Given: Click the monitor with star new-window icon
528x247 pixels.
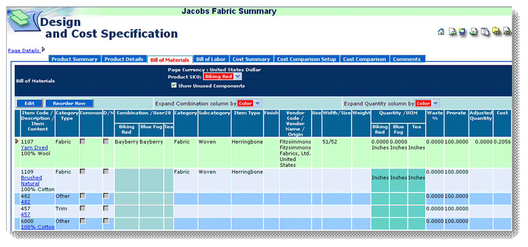Looking at the screenshot, I should click(463, 32).
